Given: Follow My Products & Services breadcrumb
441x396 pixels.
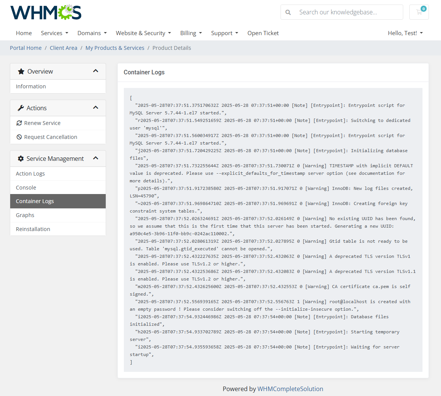Looking at the screenshot, I should (115, 48).
